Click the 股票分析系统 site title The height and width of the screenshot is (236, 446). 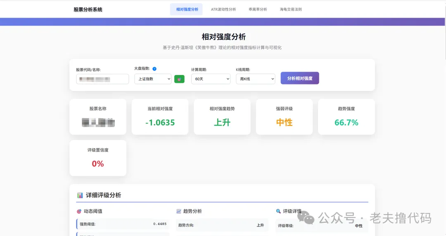click(x=88, y=9)
